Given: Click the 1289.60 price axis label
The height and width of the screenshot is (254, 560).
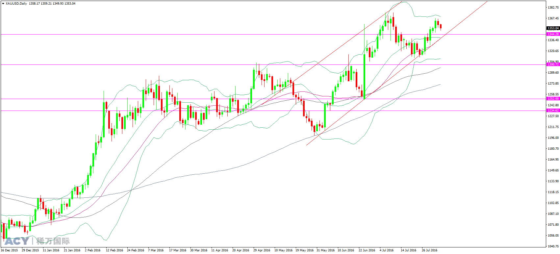Looking at the screenshot, I should [x=553, y=72].
